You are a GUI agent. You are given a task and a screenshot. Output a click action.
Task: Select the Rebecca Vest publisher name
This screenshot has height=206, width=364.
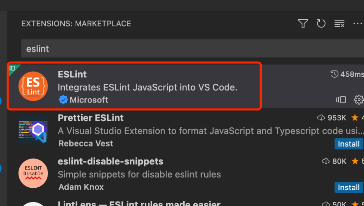tap(86, 143)
